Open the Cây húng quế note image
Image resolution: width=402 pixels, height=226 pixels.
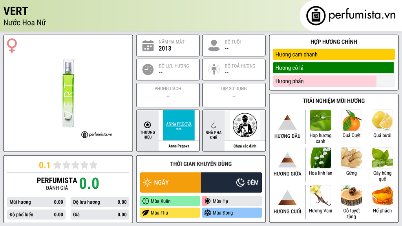tap(382, 158)
